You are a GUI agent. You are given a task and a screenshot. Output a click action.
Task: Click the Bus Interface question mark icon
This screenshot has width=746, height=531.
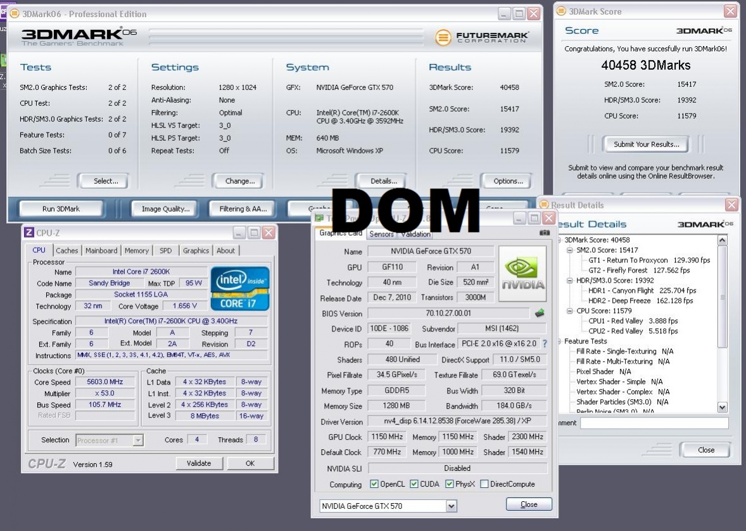pos(544,344)
